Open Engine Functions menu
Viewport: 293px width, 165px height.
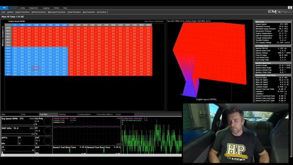[22, 12]
